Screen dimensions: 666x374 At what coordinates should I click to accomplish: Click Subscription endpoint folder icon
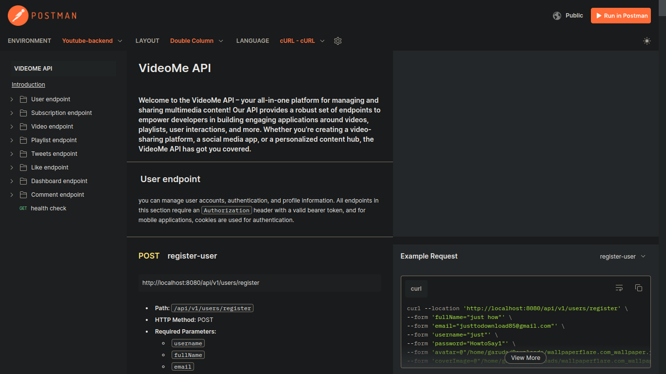(23, 113)
